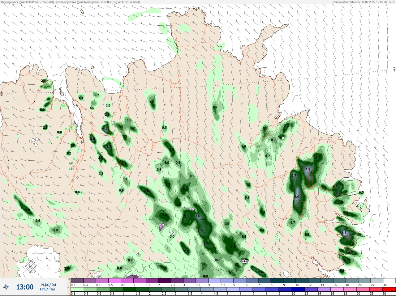Click the 3.8 precipitation value on the map
Image resolution: width=396 pixels, height=296 pixels.
point(92,139)
